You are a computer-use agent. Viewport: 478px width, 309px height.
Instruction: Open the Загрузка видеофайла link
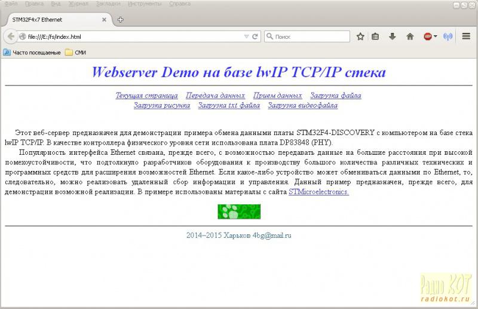click(x=302, y=106)
